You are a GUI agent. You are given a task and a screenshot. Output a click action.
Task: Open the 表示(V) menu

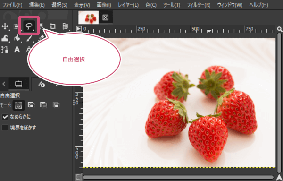(82, 5)
